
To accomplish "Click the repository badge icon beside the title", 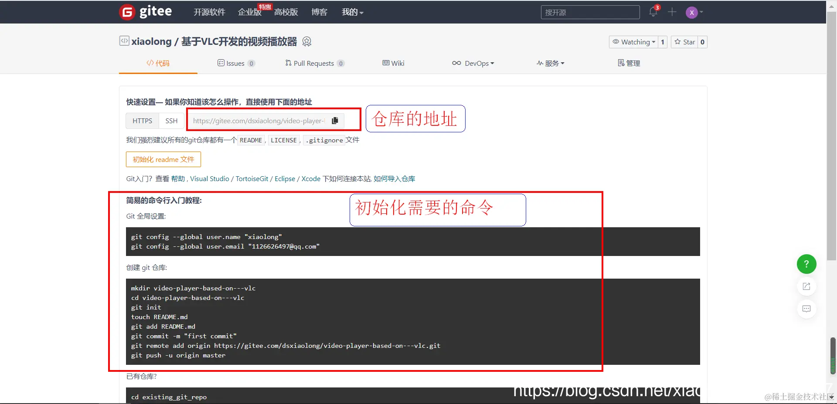I will (307, 41).
